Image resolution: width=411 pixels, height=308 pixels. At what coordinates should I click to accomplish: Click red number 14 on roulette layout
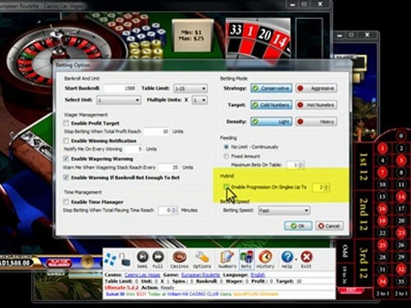[401, 197]
